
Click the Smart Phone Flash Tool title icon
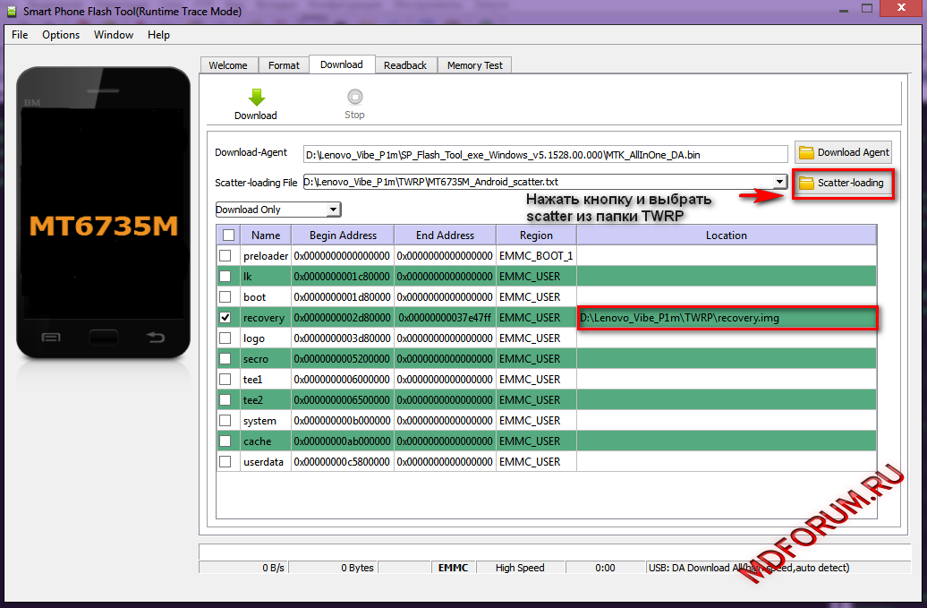click(12, 10)
